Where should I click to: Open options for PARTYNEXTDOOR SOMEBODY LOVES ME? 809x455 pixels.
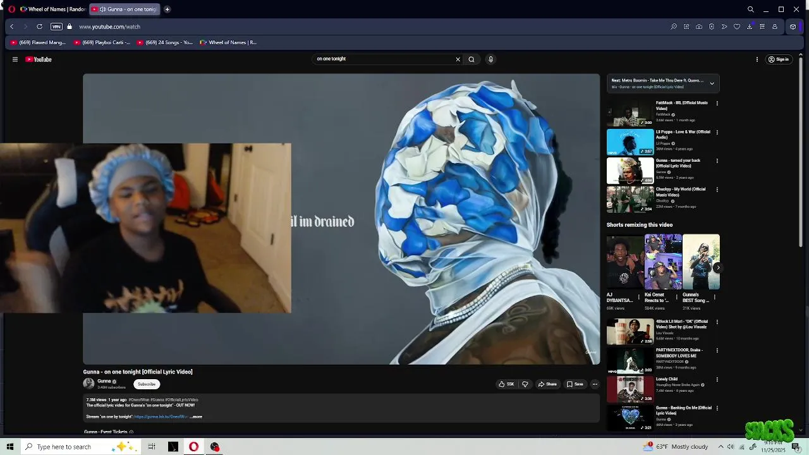[x=717, y=351]
